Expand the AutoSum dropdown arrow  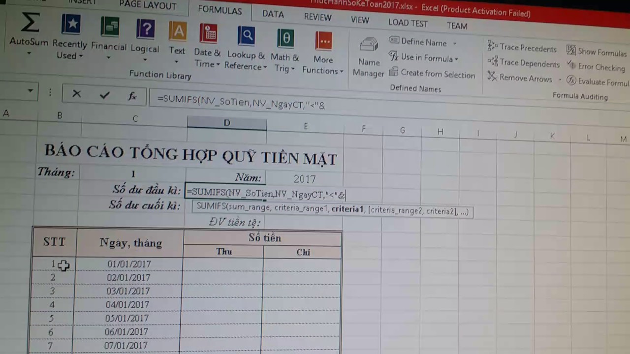[29, 53]
